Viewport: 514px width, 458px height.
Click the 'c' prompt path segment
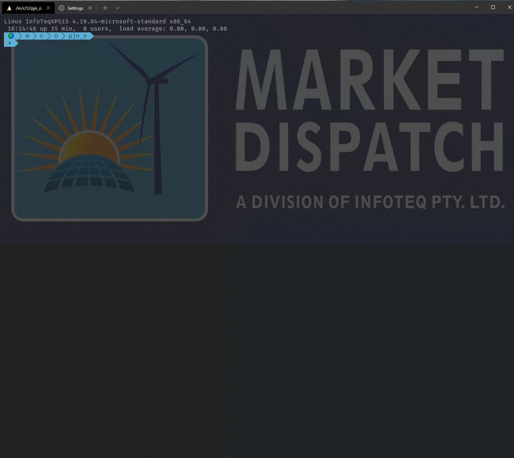[x=42, y=36]
